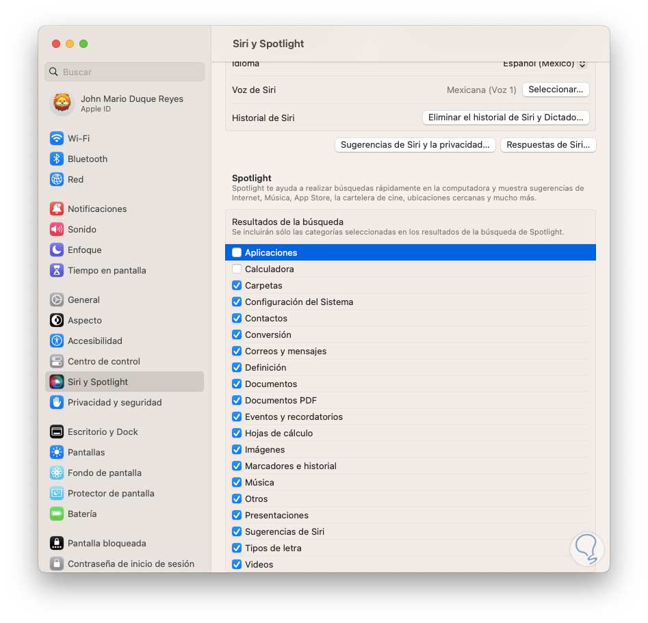Disable the Documentos PDF checkbox

tap(237, 400)
